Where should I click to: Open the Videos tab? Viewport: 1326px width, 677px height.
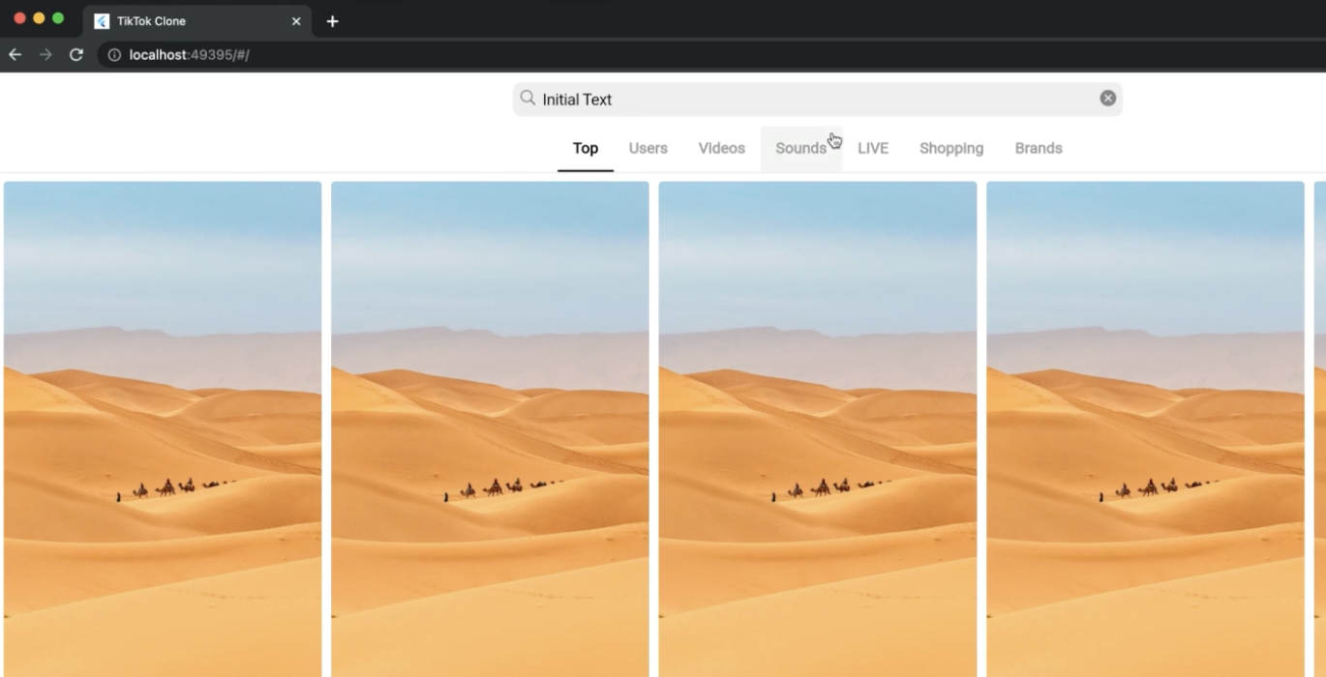722,149
